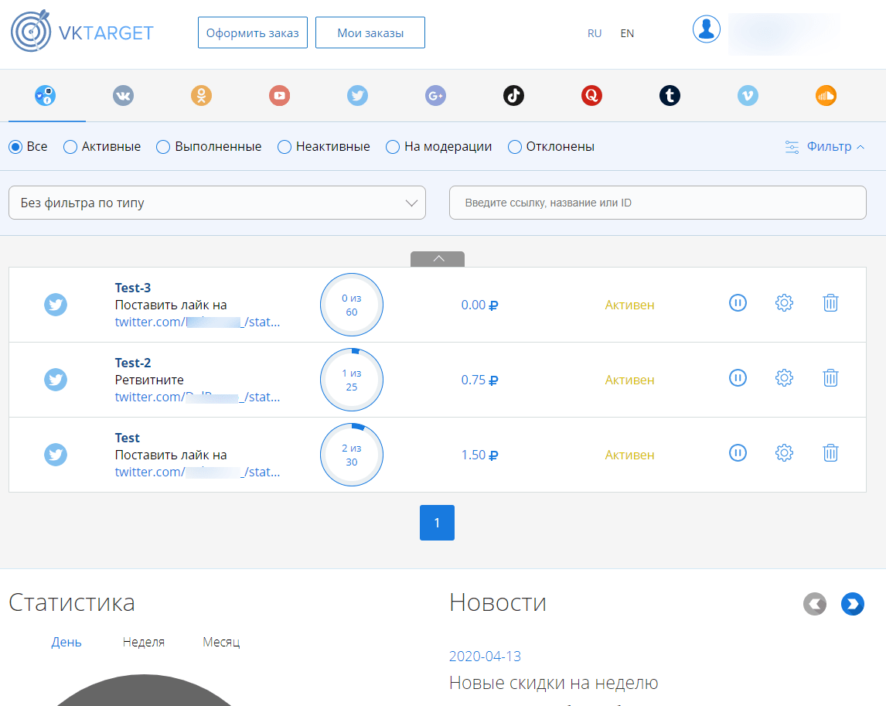Click the 0.00 ₽ price of Test-3

click(479, 305)
